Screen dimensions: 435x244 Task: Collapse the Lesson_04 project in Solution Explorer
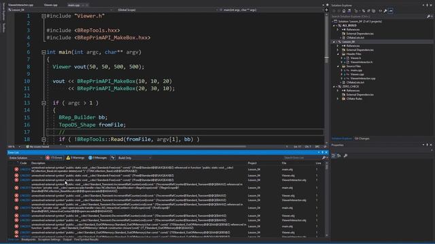[x=334, y=42]
